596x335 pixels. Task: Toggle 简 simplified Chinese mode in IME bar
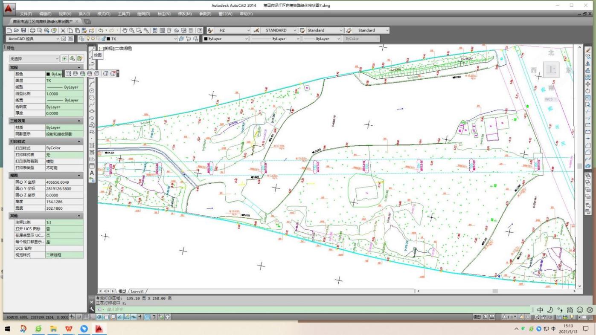570,310
